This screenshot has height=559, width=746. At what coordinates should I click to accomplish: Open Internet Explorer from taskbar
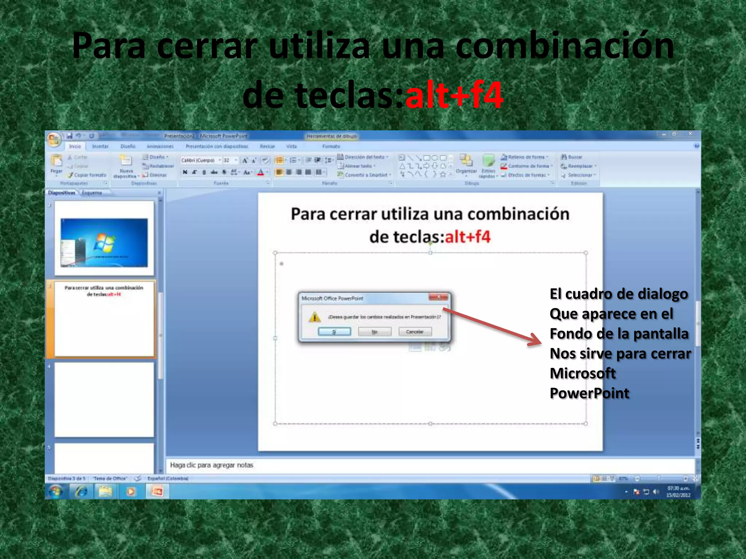(81, 492)
